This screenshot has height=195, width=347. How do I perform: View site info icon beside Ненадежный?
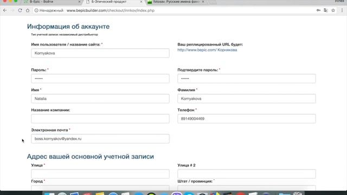coord(36,10)
